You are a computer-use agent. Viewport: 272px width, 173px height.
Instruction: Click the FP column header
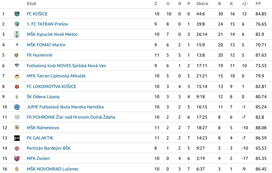(258, 4)
